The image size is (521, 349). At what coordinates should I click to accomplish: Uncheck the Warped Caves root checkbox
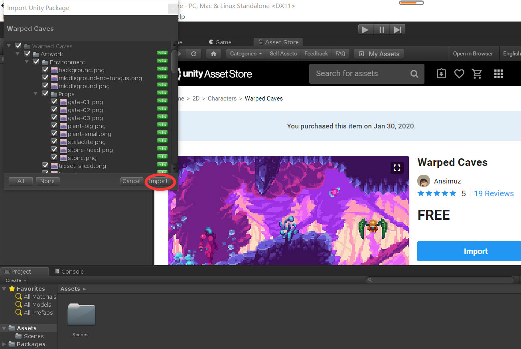[x=18, y=46]
